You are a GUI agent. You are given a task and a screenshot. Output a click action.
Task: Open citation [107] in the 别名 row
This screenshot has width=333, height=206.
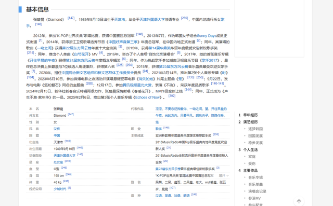[x=172, y=188]
